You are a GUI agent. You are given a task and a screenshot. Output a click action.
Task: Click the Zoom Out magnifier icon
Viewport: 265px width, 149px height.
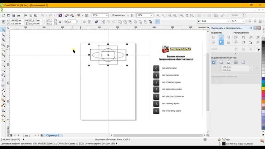coord(163,15)
